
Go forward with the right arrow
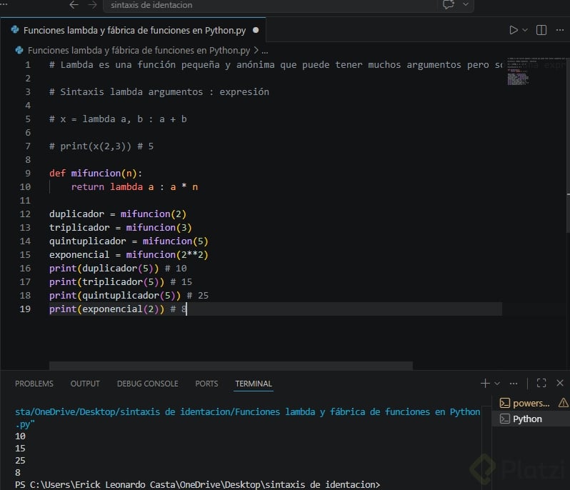[92, 4]
